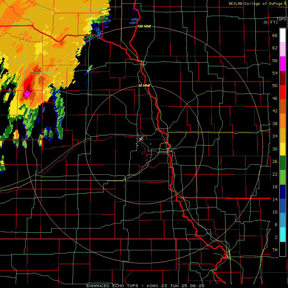Click the 62 legend value label
The width and height of the screenshot is (288, 288).
(x=275, y=48)
